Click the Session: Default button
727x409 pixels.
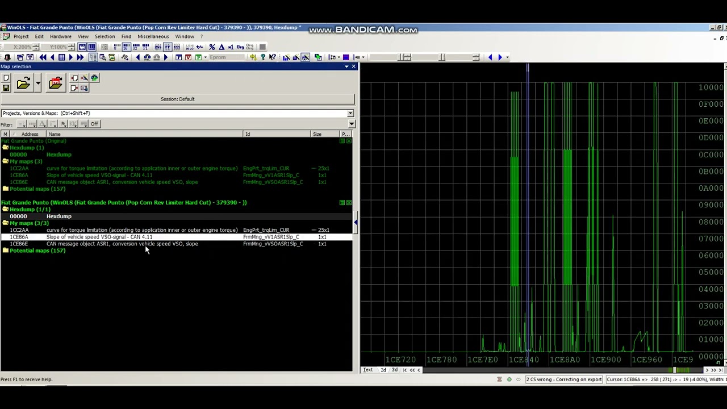click(177, 99)
